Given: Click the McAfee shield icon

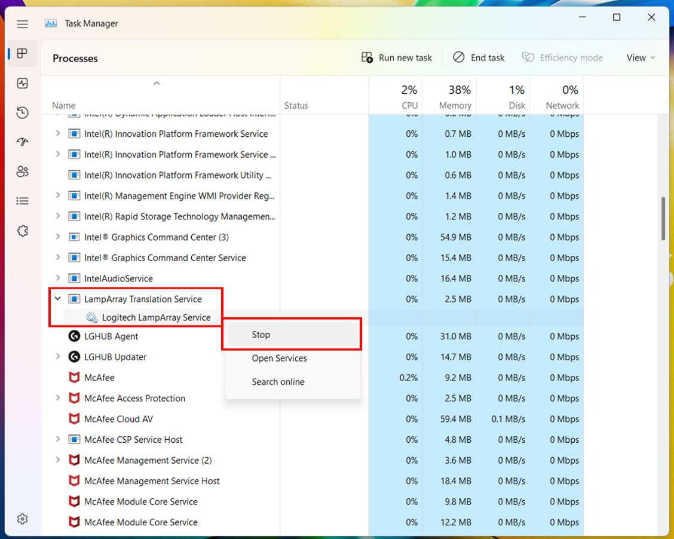Looking at the screenshot, I should 74,378.
